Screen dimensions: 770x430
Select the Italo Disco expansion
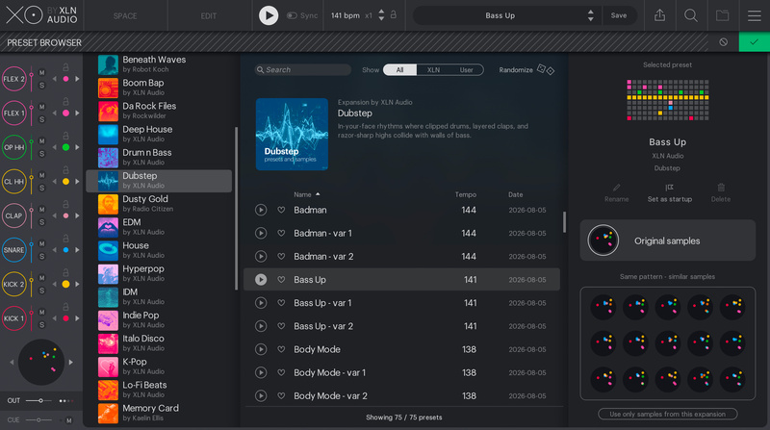point(159,343)
